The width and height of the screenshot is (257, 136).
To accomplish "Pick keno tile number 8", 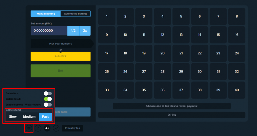I will pos(237,16).
